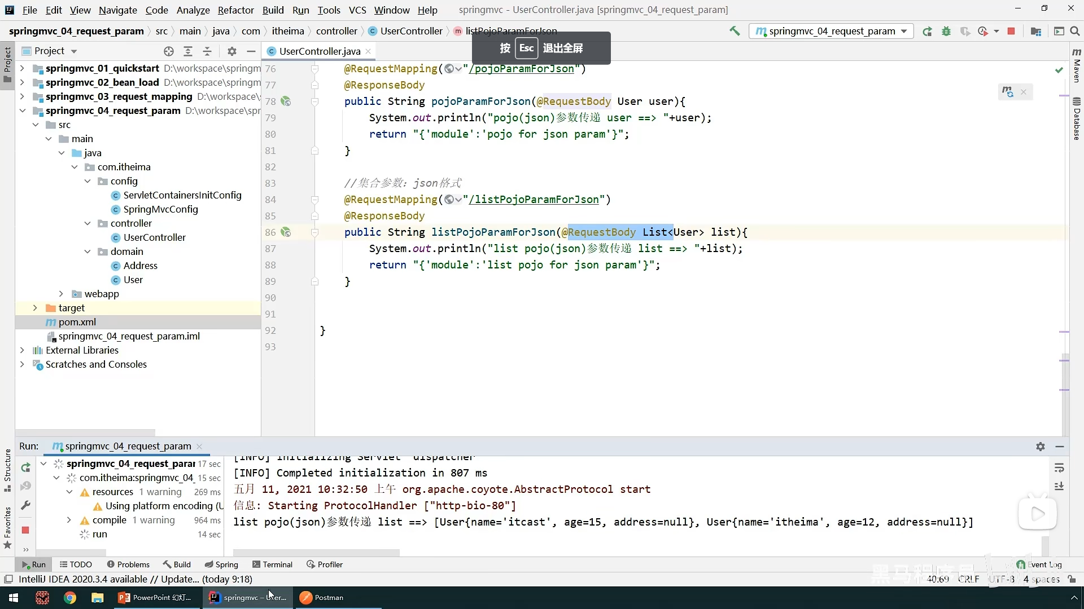1084x609 pixels.
Task: Open the springmvc_04_request_param run configuration dropdown
Action: click(831, 31)
